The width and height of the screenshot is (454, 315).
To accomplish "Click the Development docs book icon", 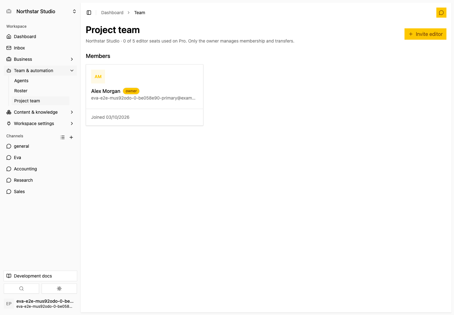I will click(9, 276).
